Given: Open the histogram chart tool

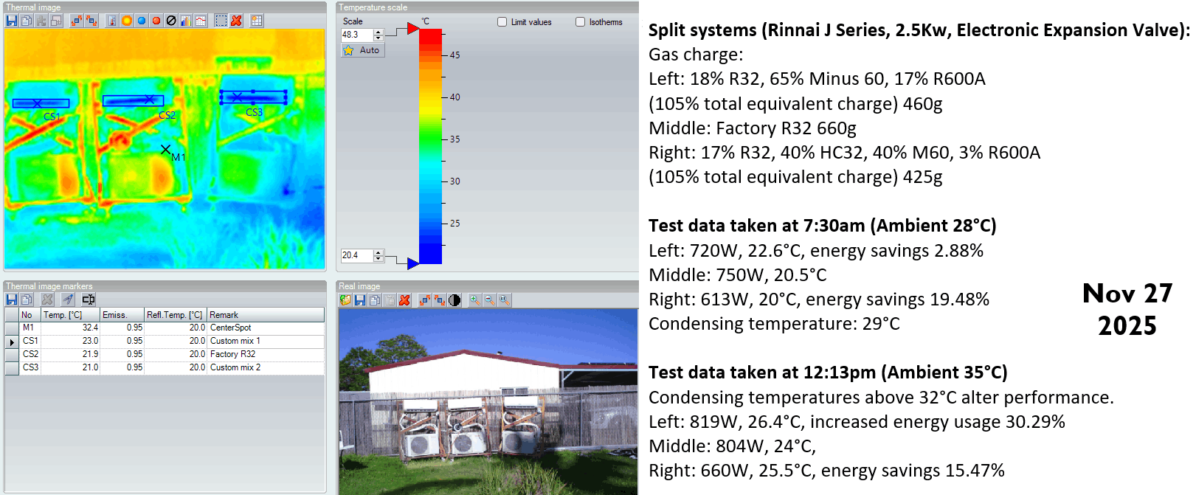Looking at the screenshot, I should tap(186, 21).
